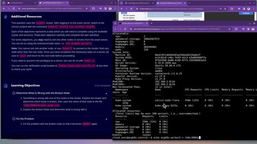Viewport: 257px width, 144px height.
Task: Open side panel icon in terminal window
Action: (x=248, y=29)
